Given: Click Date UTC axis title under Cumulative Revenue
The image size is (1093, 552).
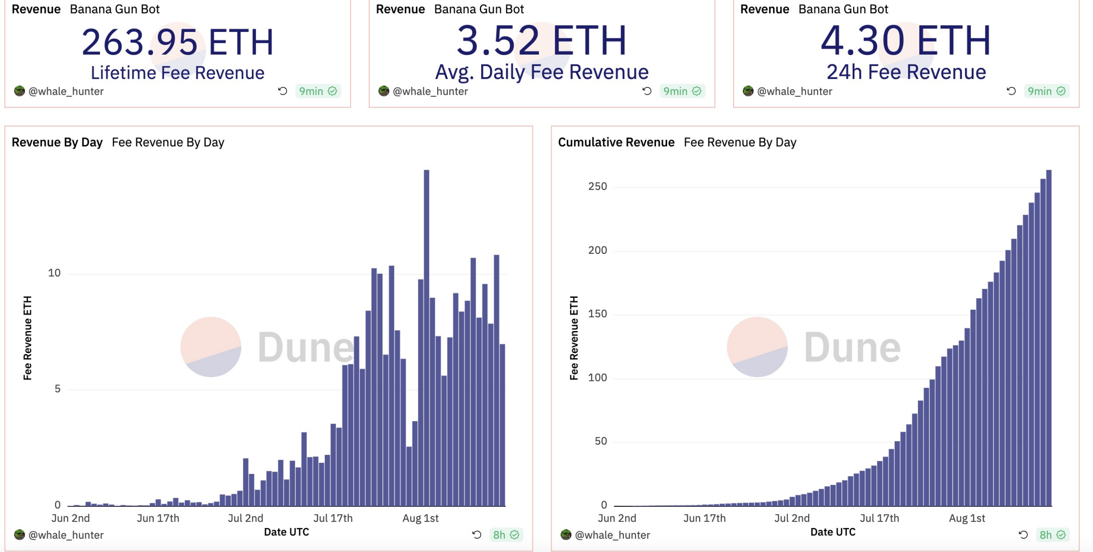Looking at the screenshot, I should (x=833, y=532).
